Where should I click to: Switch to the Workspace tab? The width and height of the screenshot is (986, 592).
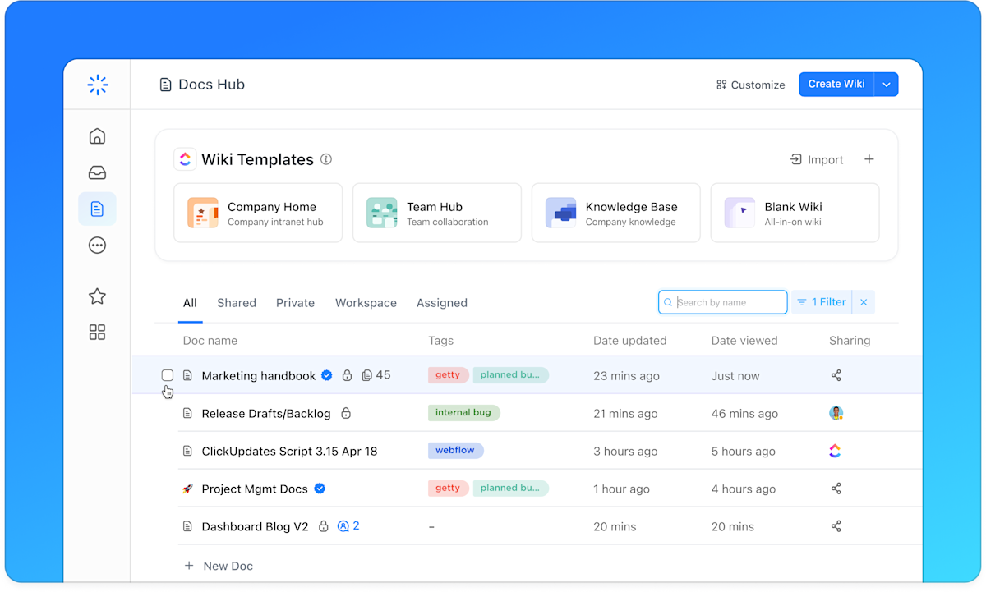click(x=366, y=302)
